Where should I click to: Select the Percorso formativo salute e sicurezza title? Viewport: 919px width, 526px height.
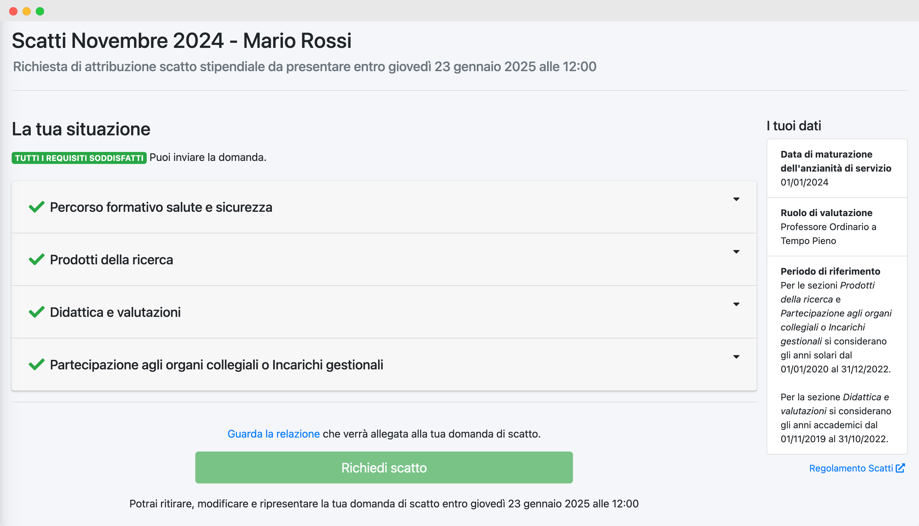161,207
